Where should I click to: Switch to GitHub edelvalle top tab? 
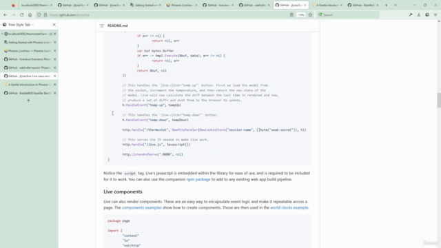coord(254,5)
